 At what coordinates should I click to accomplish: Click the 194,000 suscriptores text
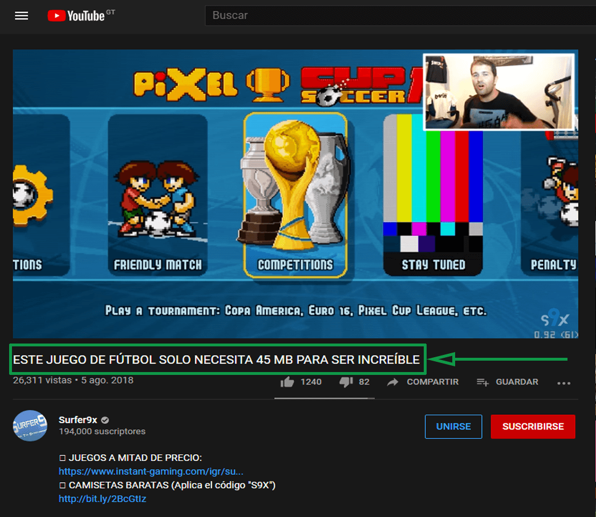coord(102,431)
